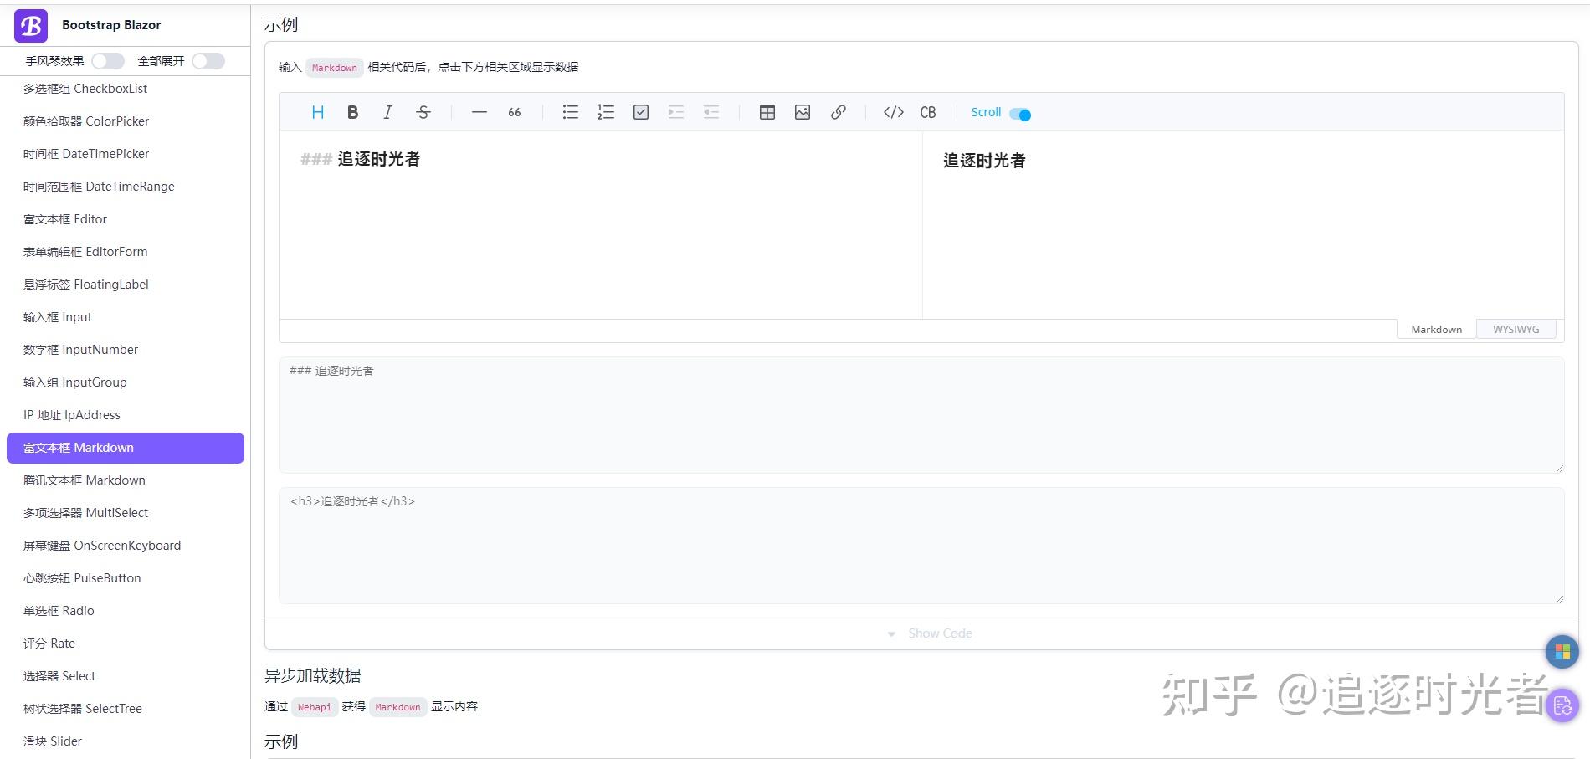This screenshot has height=759, width=1590.
Task: Apply strikethrough formatting
Action: pyautogui.click(x=423, y=112)
